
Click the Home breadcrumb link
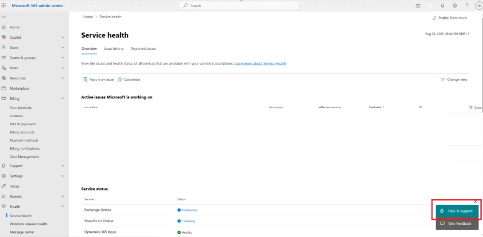[x=88, y=17]
